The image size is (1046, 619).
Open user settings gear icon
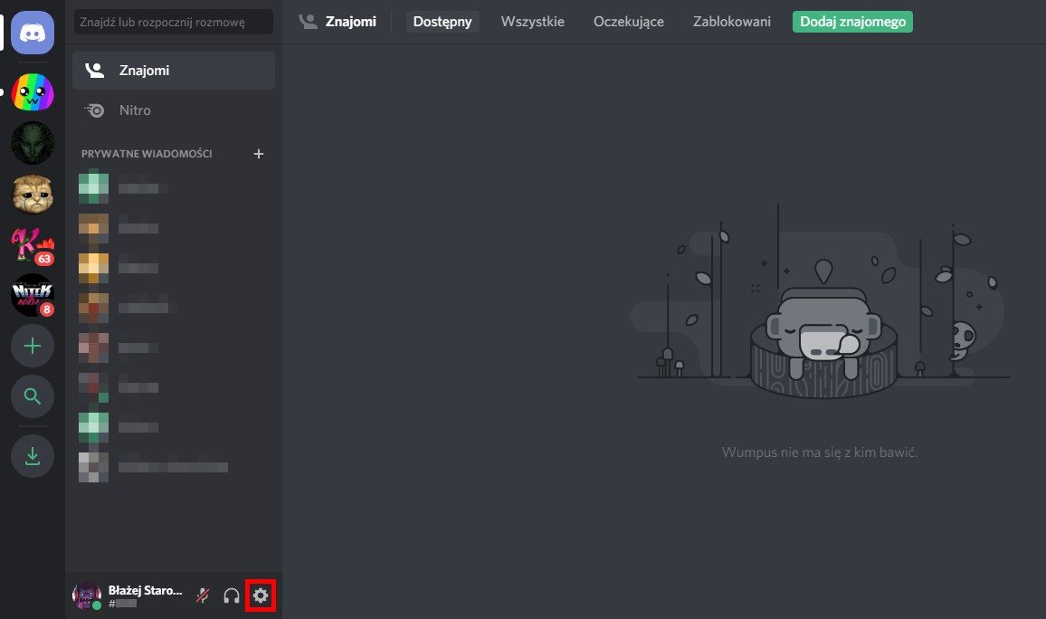261,595
